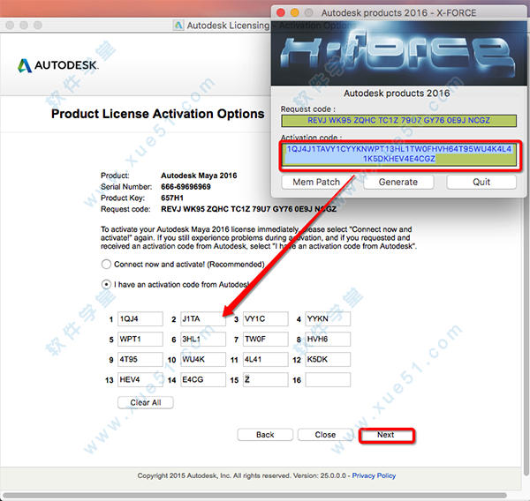Focus activation field 13 containing HEV4
Screen dimensions: 530x501
click(140, 380)
